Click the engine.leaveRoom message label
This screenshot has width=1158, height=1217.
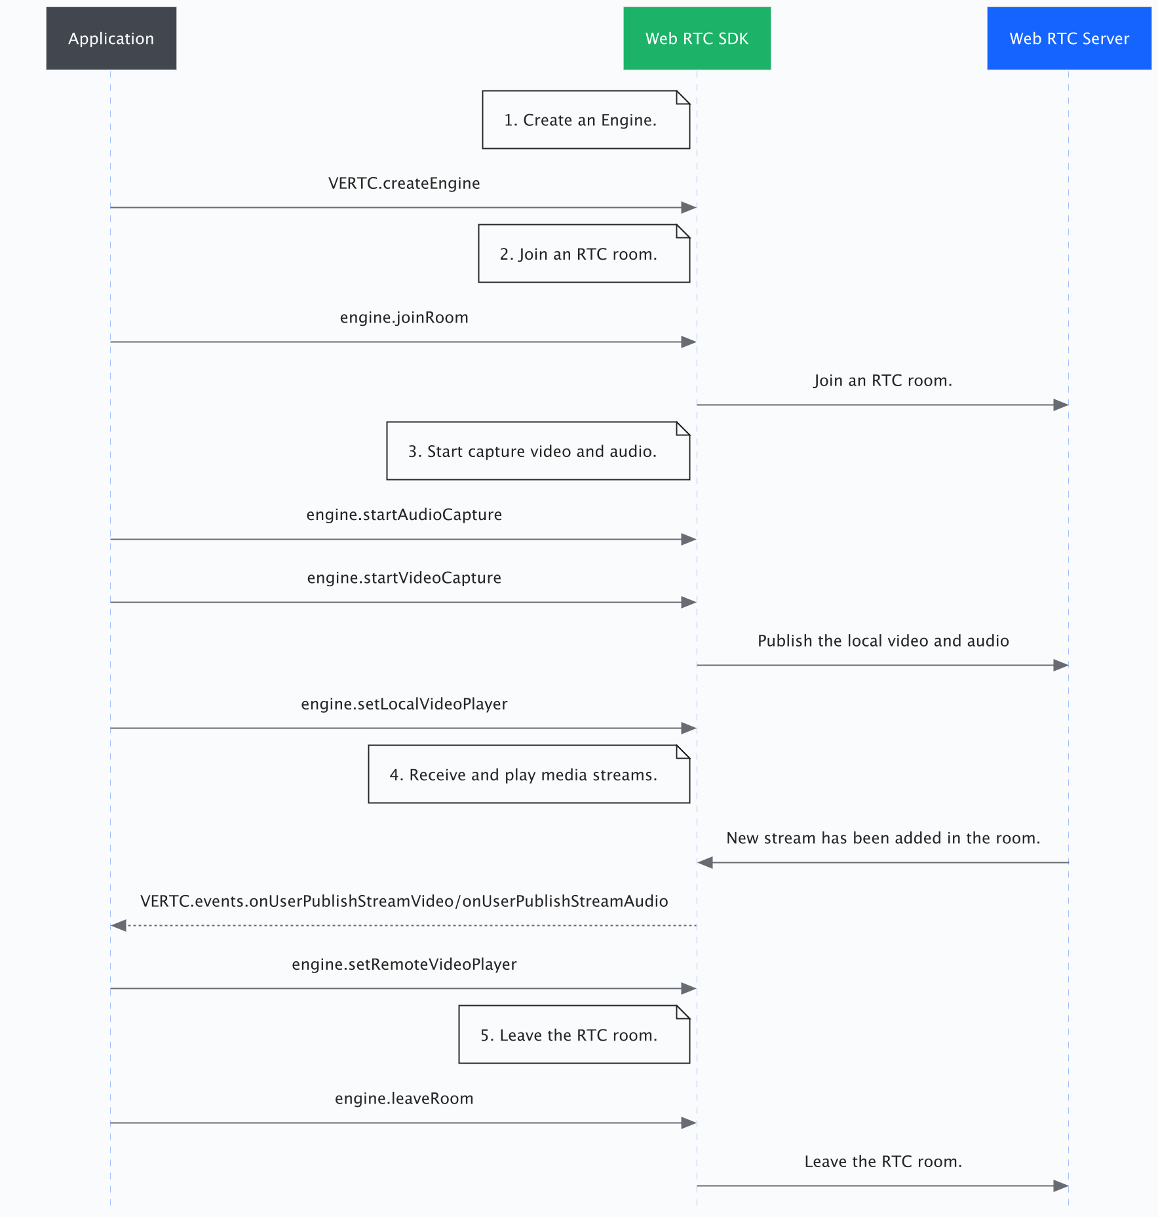[404, 1098]
